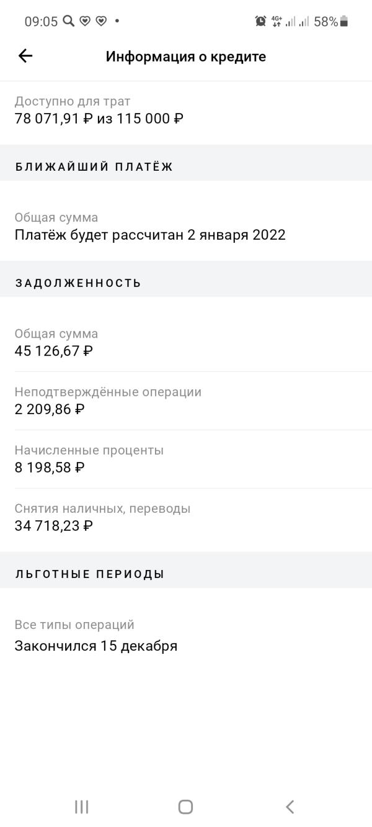Tap the 4G+ signal icon
372x827 pixels.
point(277,21)
